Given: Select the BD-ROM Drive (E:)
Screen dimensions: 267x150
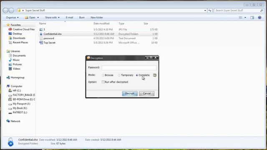Looking at the screenshot, I should tap(24, 99).
